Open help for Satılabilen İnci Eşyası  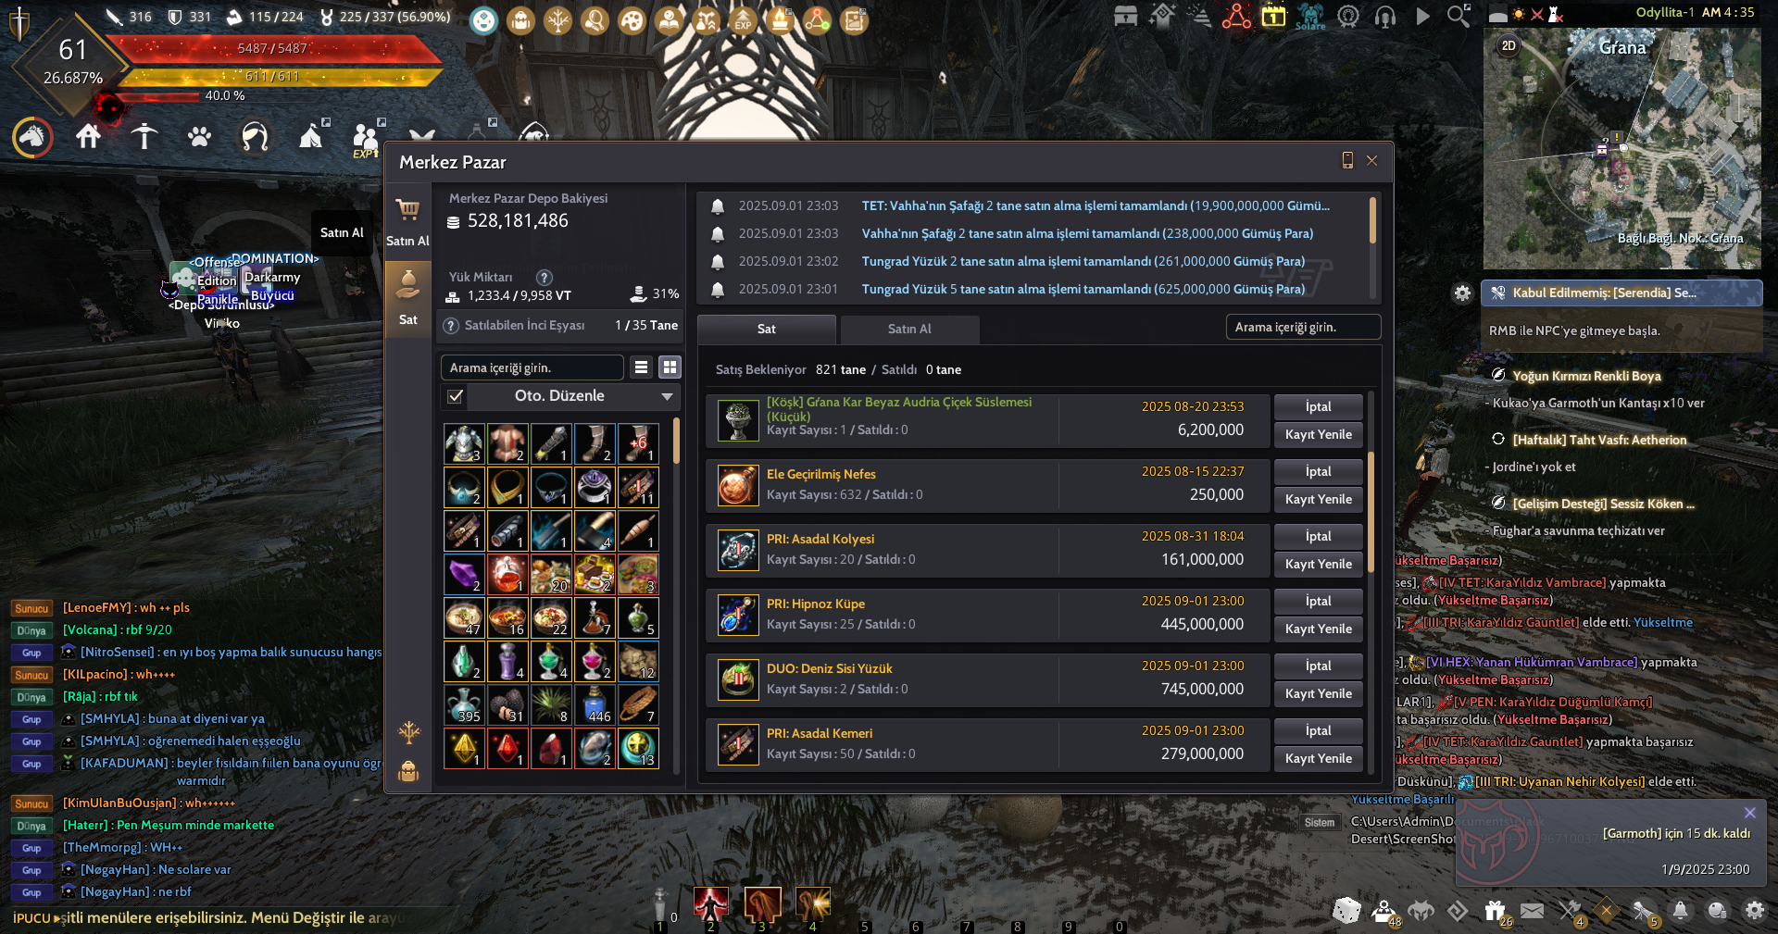[451, 326]
